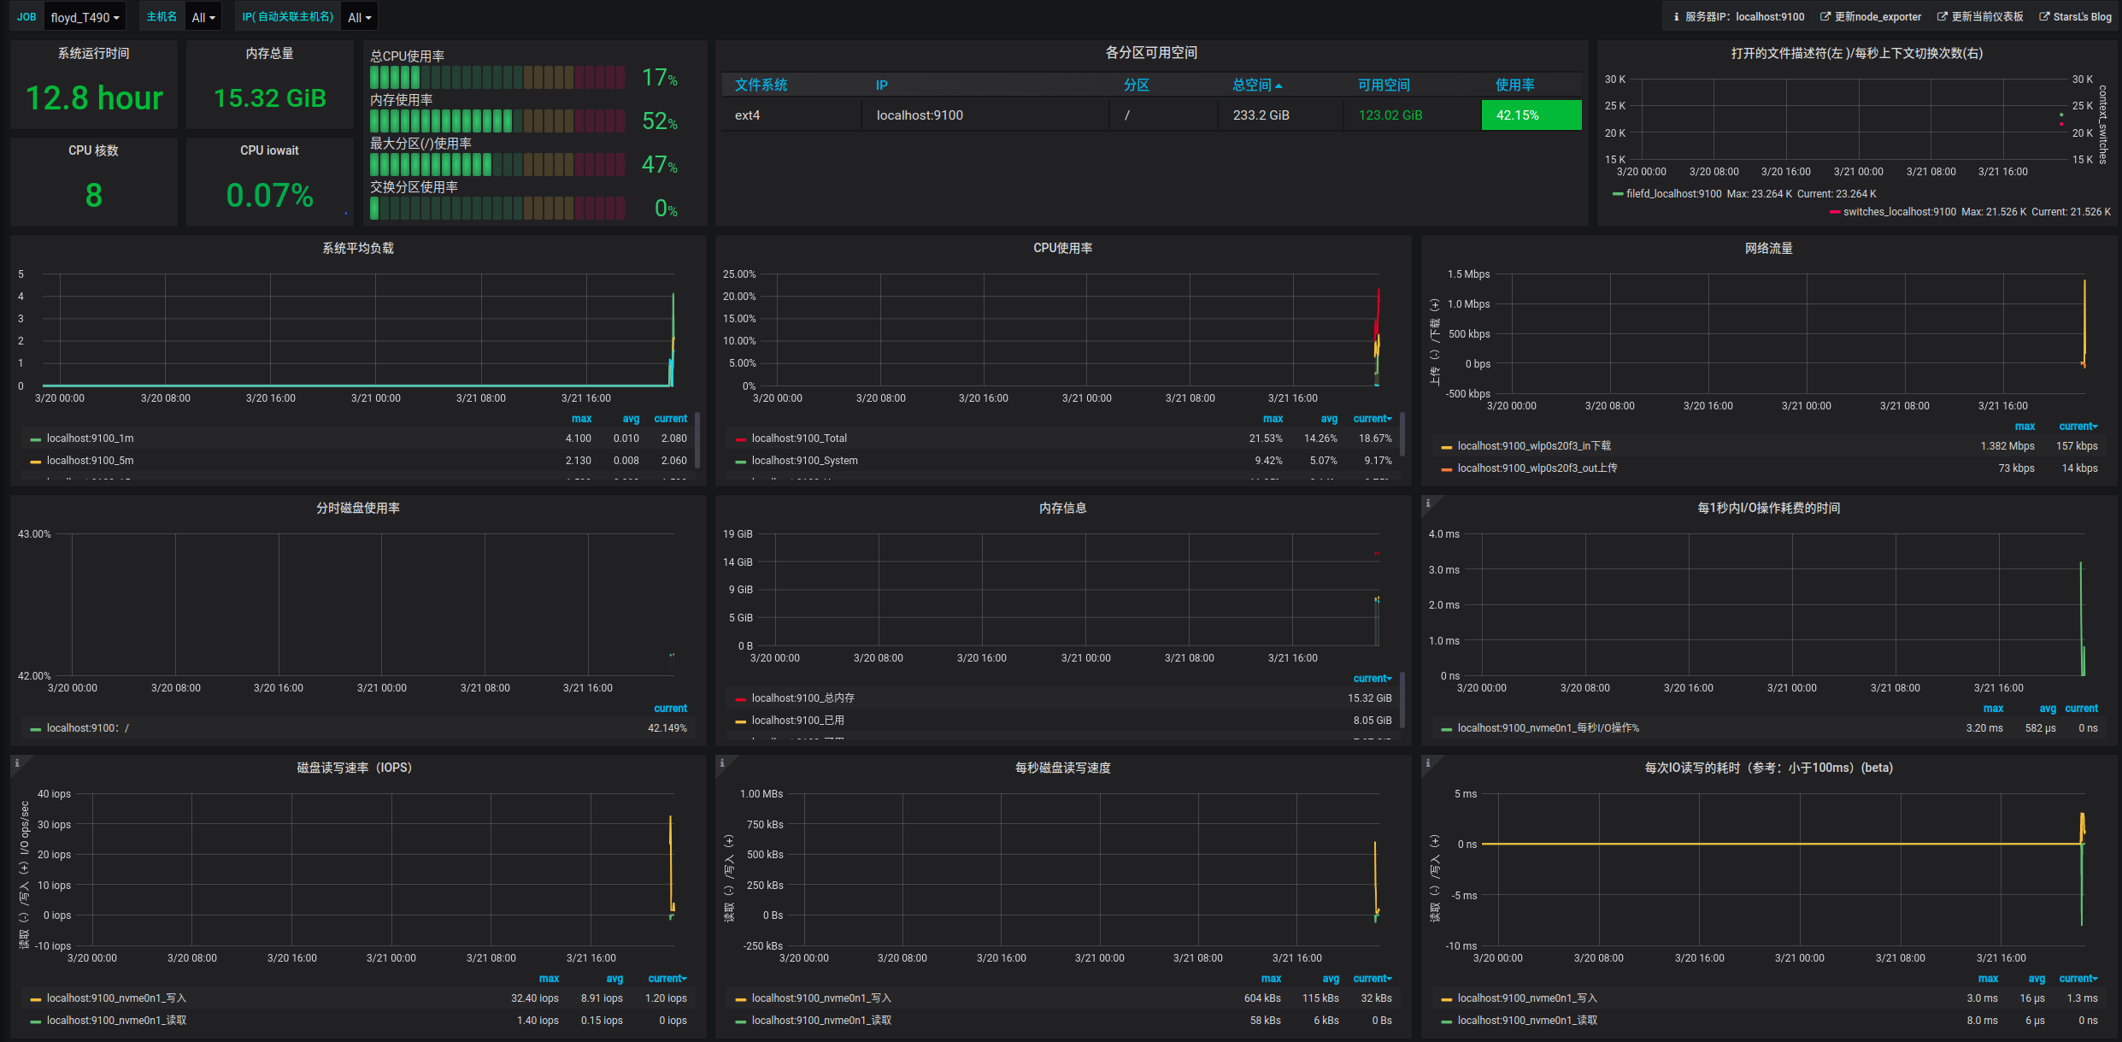This screenshot has height=1042, width=2122.
Task: Click the info icon beside 服务器IP
Action: pyautogui.click(x=1676, y=17)
